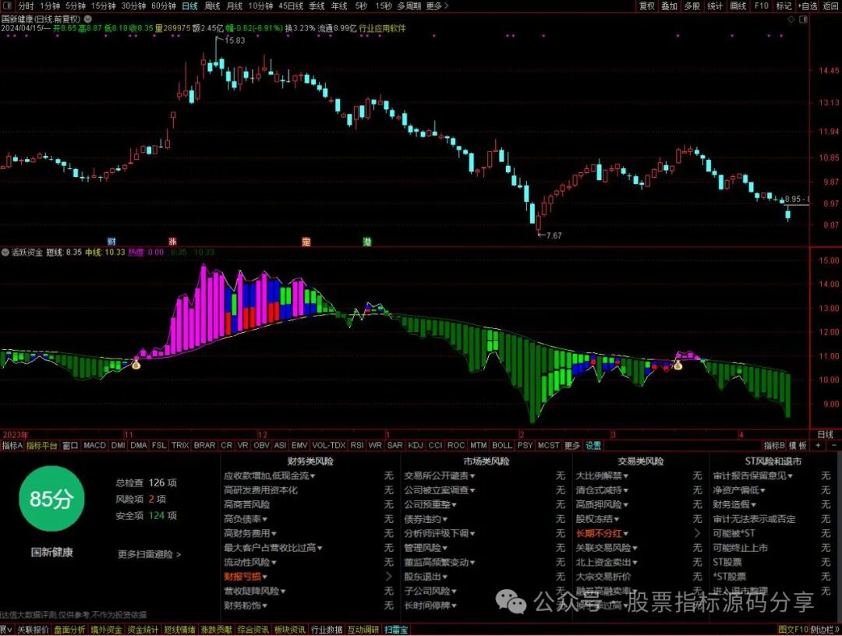This screenshot has height=636, width=842.
Task: Open 设置 in the indicator bar
Action: pos(593,446)
